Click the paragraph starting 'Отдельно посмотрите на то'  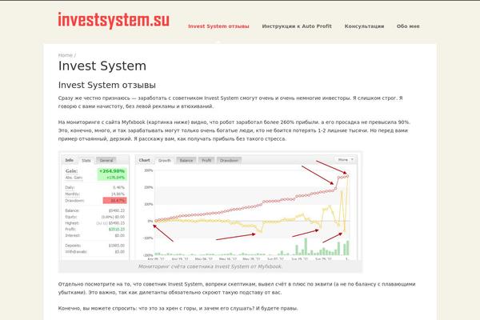pyautogui.click(x=237, y=288)
